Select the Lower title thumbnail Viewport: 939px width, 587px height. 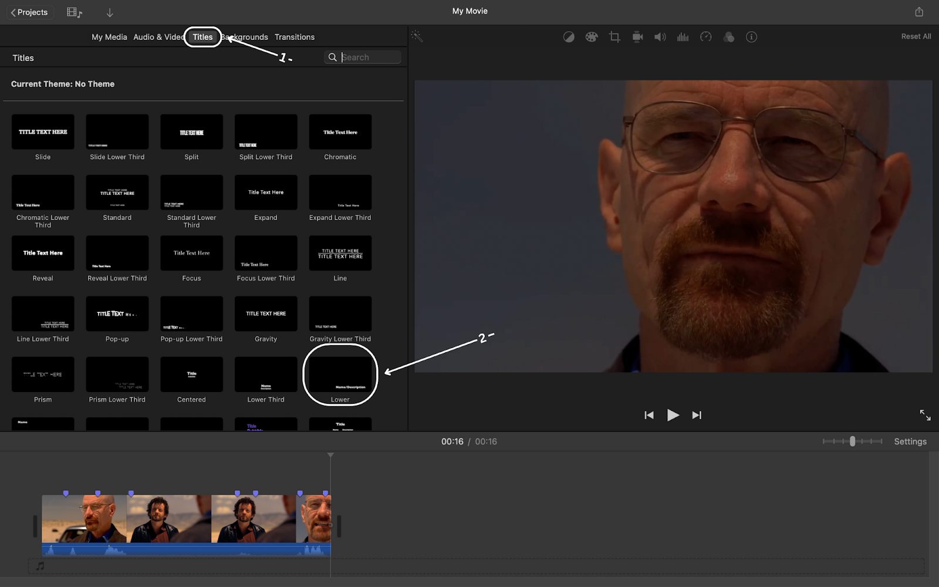pos(340,375)
